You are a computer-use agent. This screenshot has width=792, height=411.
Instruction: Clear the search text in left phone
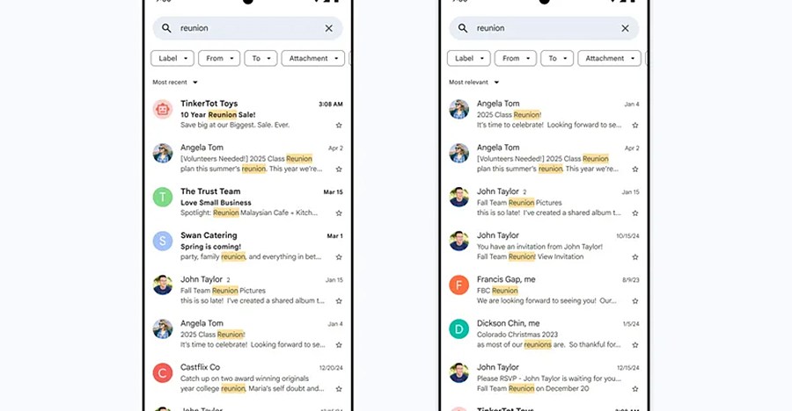pos(329,28)
